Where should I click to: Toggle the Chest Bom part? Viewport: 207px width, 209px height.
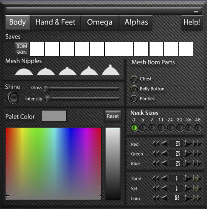134,79
